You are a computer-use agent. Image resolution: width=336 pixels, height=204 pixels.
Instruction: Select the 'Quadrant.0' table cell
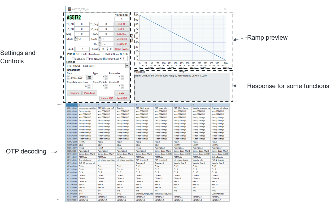144,163
